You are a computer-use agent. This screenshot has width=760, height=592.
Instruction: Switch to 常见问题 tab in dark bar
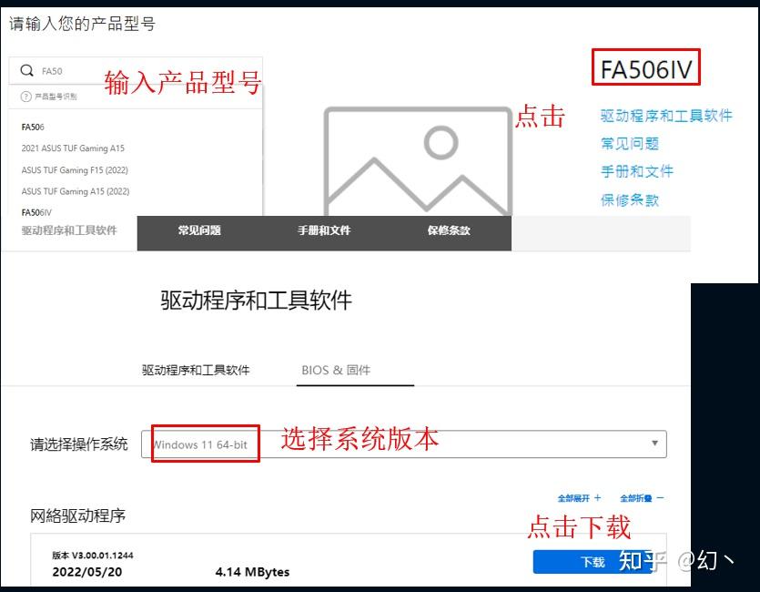coord(199,230)
